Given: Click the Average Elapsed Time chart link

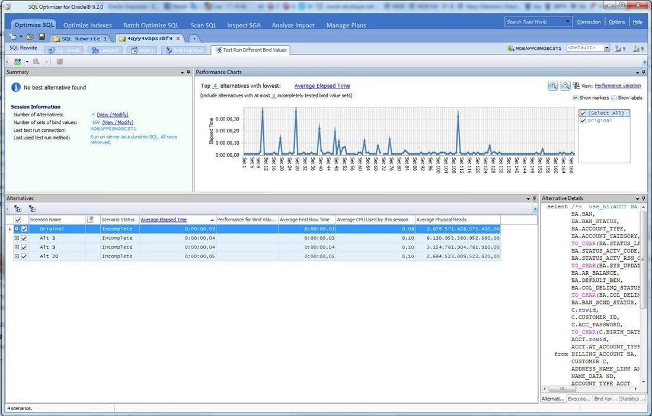Looking at the screenshot, I should tap(322, 86).
